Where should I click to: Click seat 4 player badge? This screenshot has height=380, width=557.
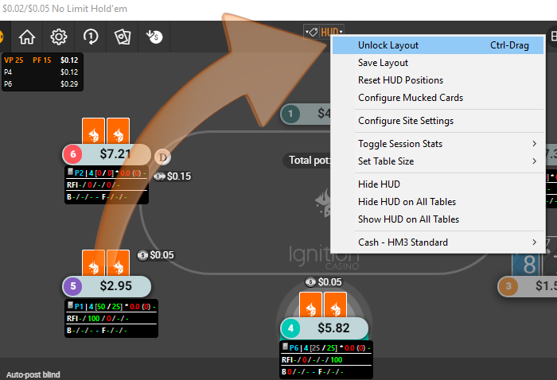[290, 328]
